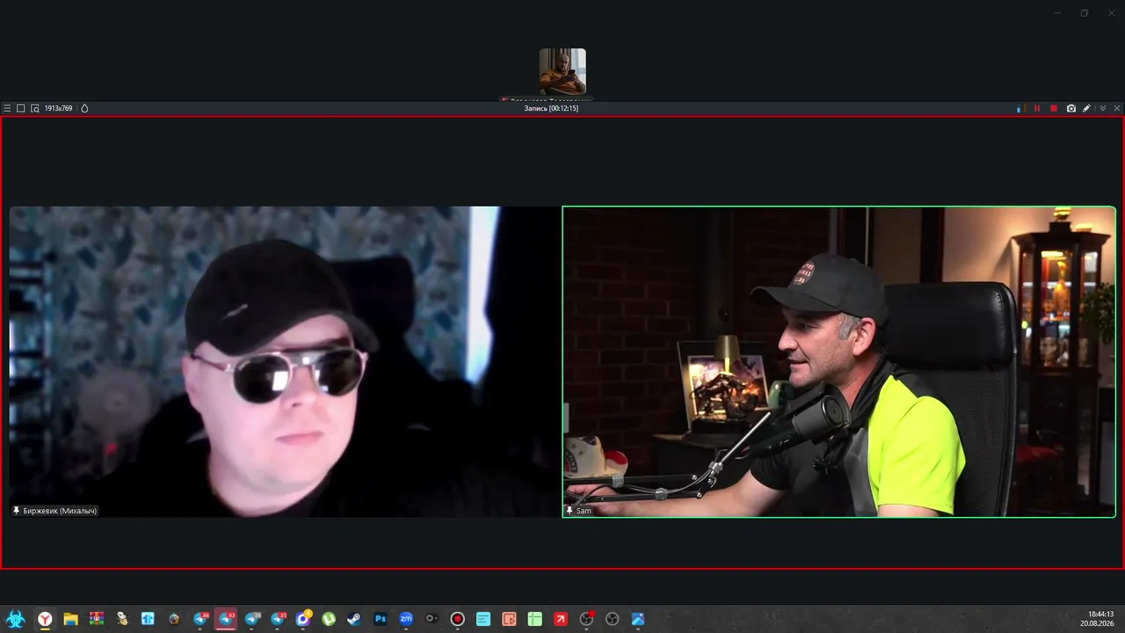
Task: Select the fullscreen capture mode square icon
Action: [x=21, y=108]
